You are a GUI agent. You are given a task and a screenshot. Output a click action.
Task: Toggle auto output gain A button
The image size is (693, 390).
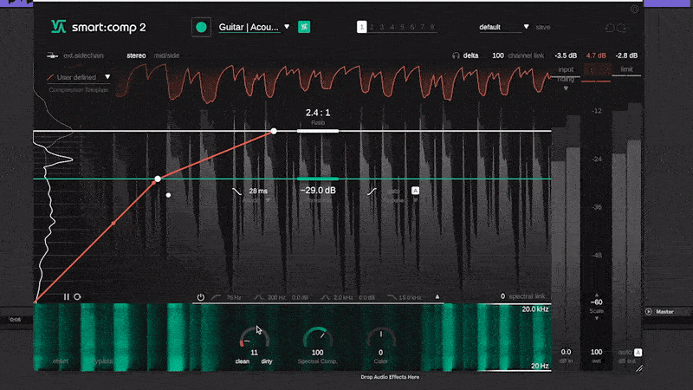click(x=638, y=353)
